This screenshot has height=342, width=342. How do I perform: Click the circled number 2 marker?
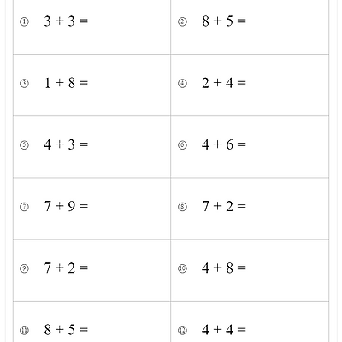coord(182,21)
